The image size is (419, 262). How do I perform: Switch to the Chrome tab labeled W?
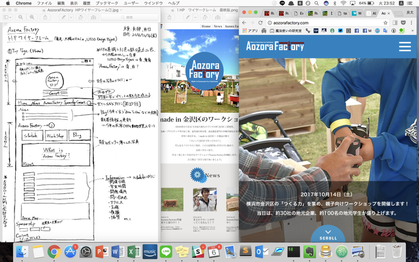[x=357, y=13]
